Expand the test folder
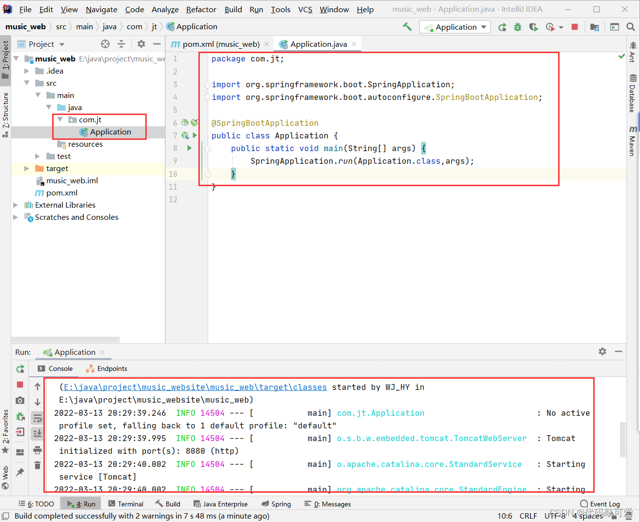The height and width of the screenshot is (522, 640). 38,156
